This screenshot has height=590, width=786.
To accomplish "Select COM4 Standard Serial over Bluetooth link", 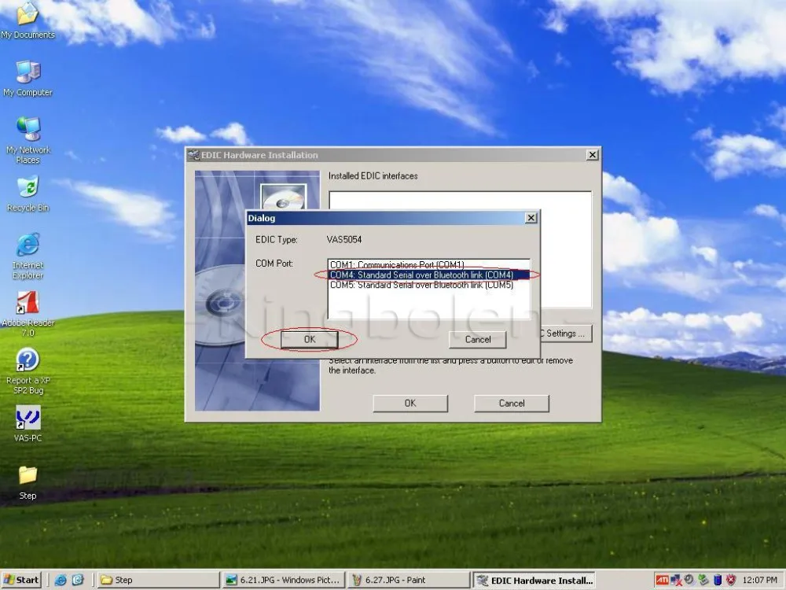I will coord(428,275).
